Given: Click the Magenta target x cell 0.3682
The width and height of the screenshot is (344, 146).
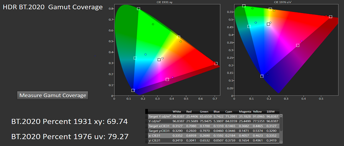Looking at the screenshot, I should pos(244,126).
